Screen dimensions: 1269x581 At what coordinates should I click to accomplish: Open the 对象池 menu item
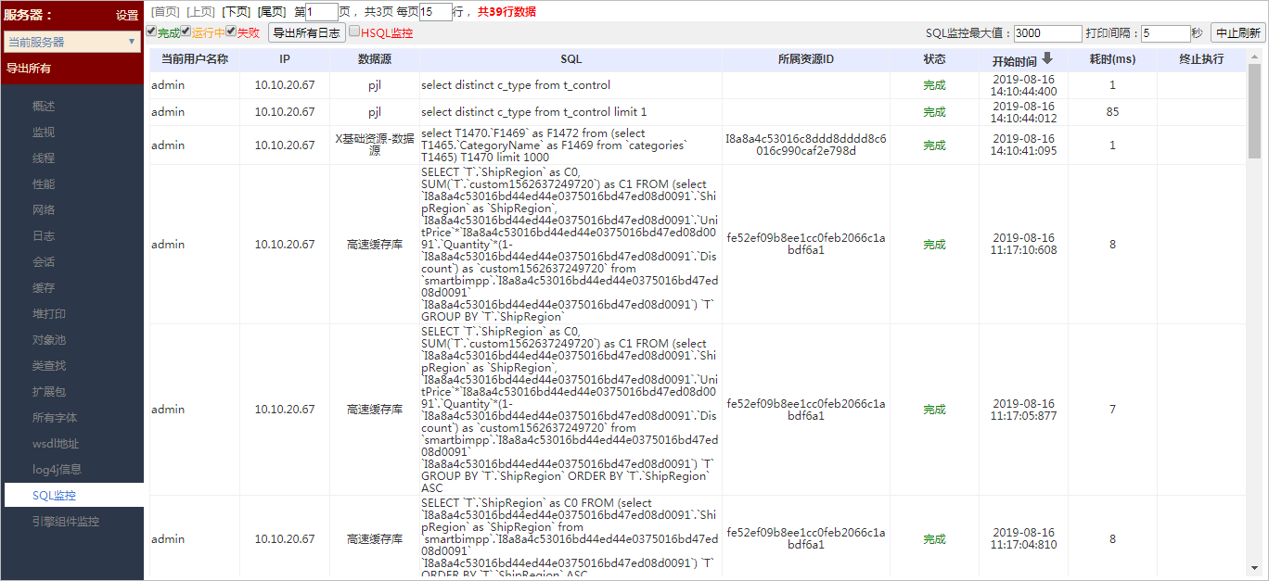[x=49, y=339]
